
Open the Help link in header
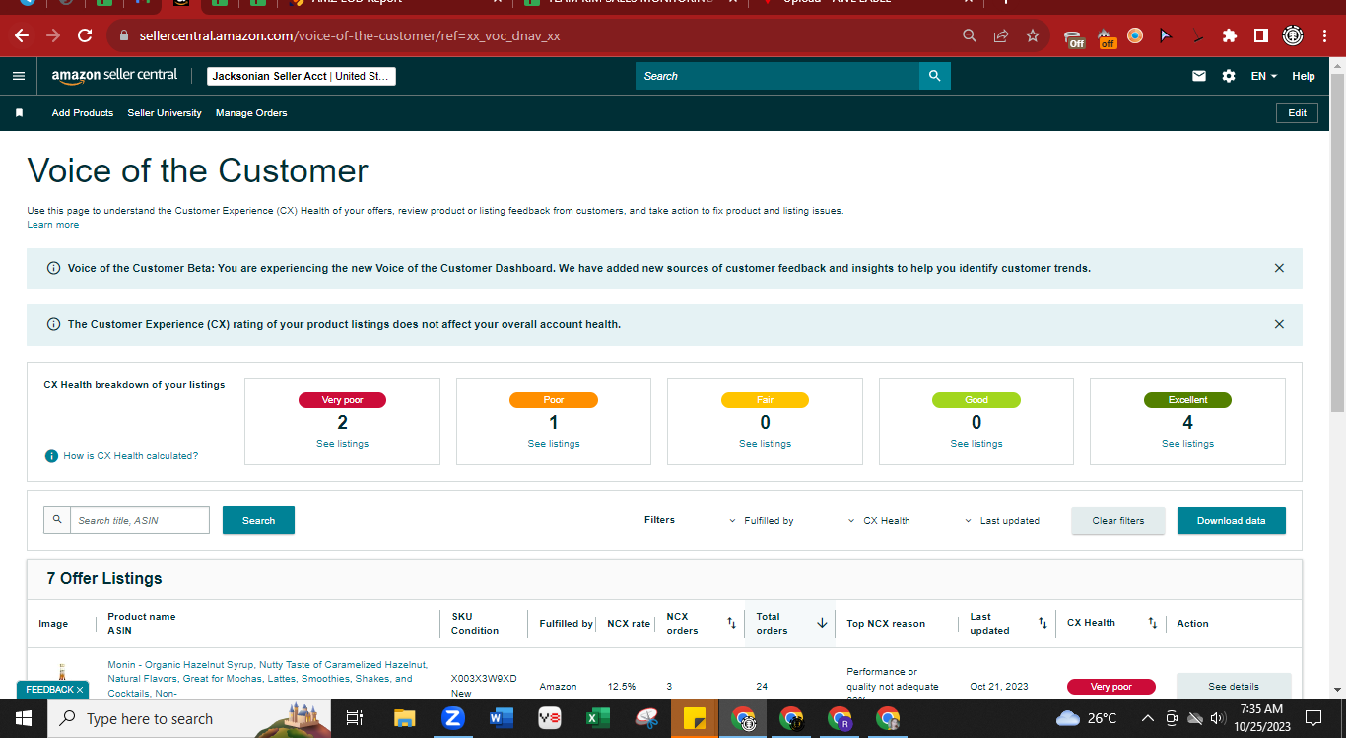click(x=1304, y=76)
